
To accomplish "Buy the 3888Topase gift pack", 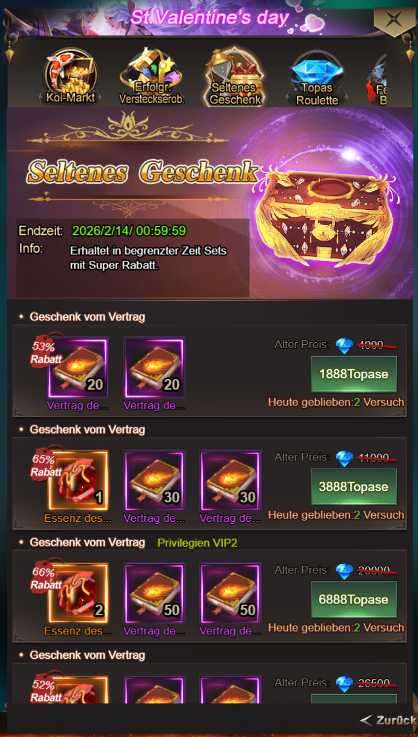I will pyautogui.click(x=353, y=487).
